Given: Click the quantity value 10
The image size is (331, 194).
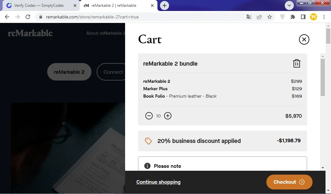Looking at the screenshot, I should click(x=158, y=116).
